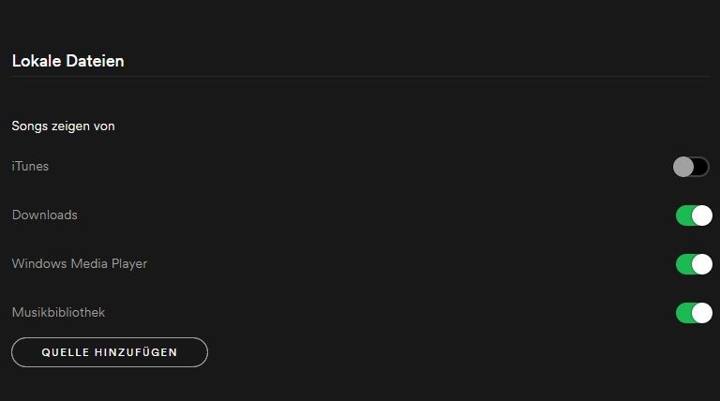Turn off the Windows Media Player toggle
Screen dimensions: 720x401
(x=694, y=264)
